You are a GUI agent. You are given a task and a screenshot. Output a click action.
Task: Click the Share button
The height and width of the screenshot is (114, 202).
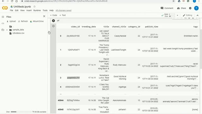pyautogui.click(x=181, y=8)
